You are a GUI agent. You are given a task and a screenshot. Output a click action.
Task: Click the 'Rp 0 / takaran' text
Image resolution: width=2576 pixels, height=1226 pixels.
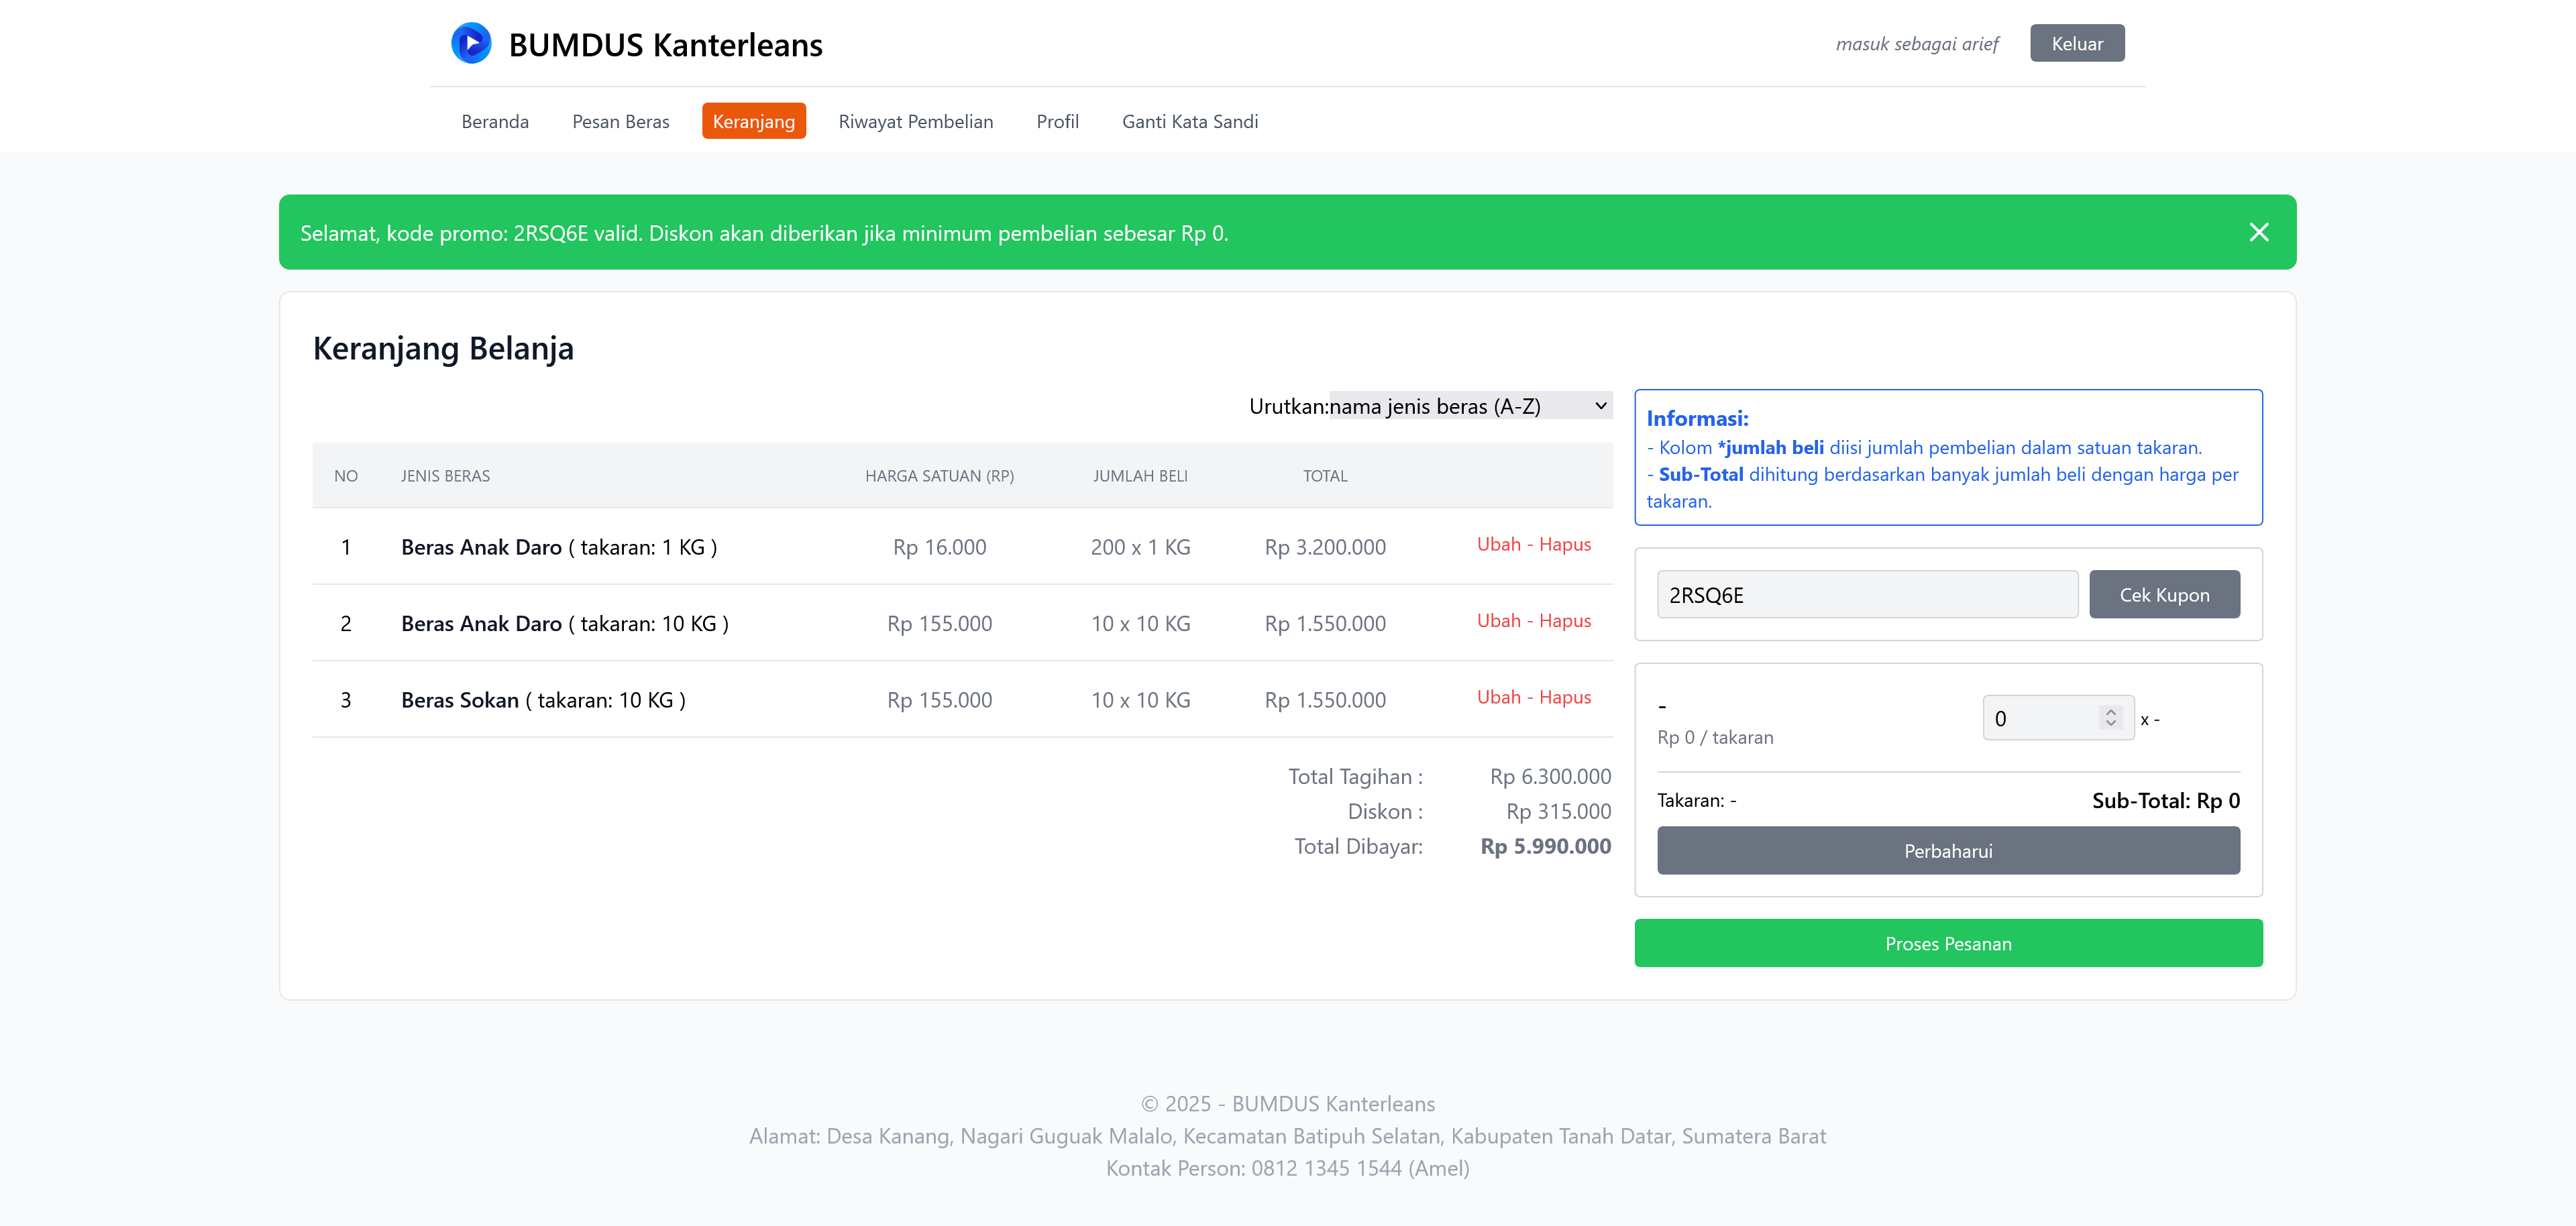point(1715,737)
